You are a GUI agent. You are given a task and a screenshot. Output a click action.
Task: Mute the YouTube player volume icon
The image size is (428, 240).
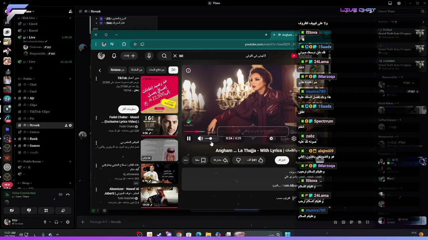pyautogui.click(x=200, y=138)
